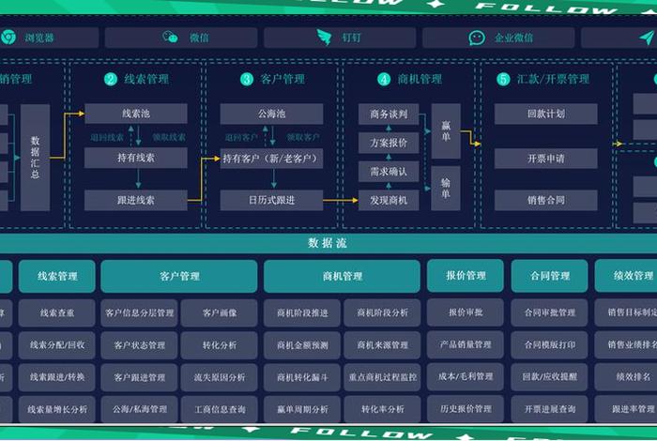Select the 日历式跟进 box

click(271, 200)
